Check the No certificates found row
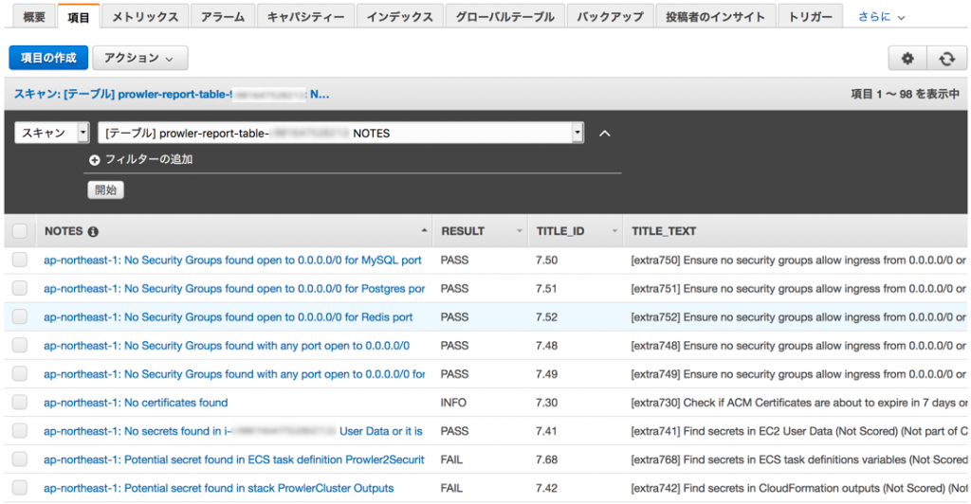 [x=20, y=402]
